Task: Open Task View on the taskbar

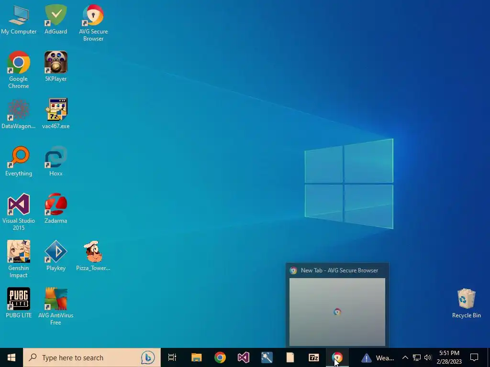Action: coord(172,357)
